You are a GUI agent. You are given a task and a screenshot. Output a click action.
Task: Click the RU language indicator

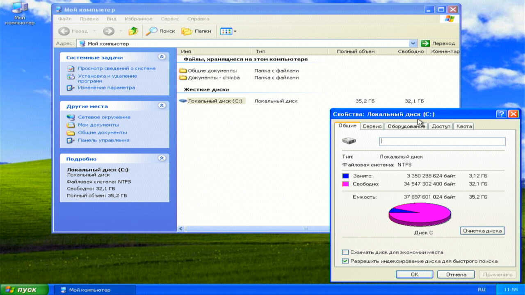click(x=482, y=290)
